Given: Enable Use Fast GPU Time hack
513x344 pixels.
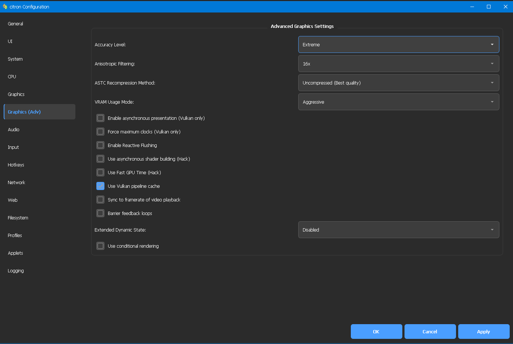Looking at the screenshot, I should [x=100, y=172].
